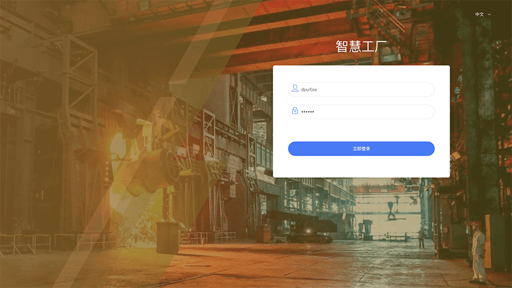
Task: Focus the password field with masked dots
Action: click(361, 112)
